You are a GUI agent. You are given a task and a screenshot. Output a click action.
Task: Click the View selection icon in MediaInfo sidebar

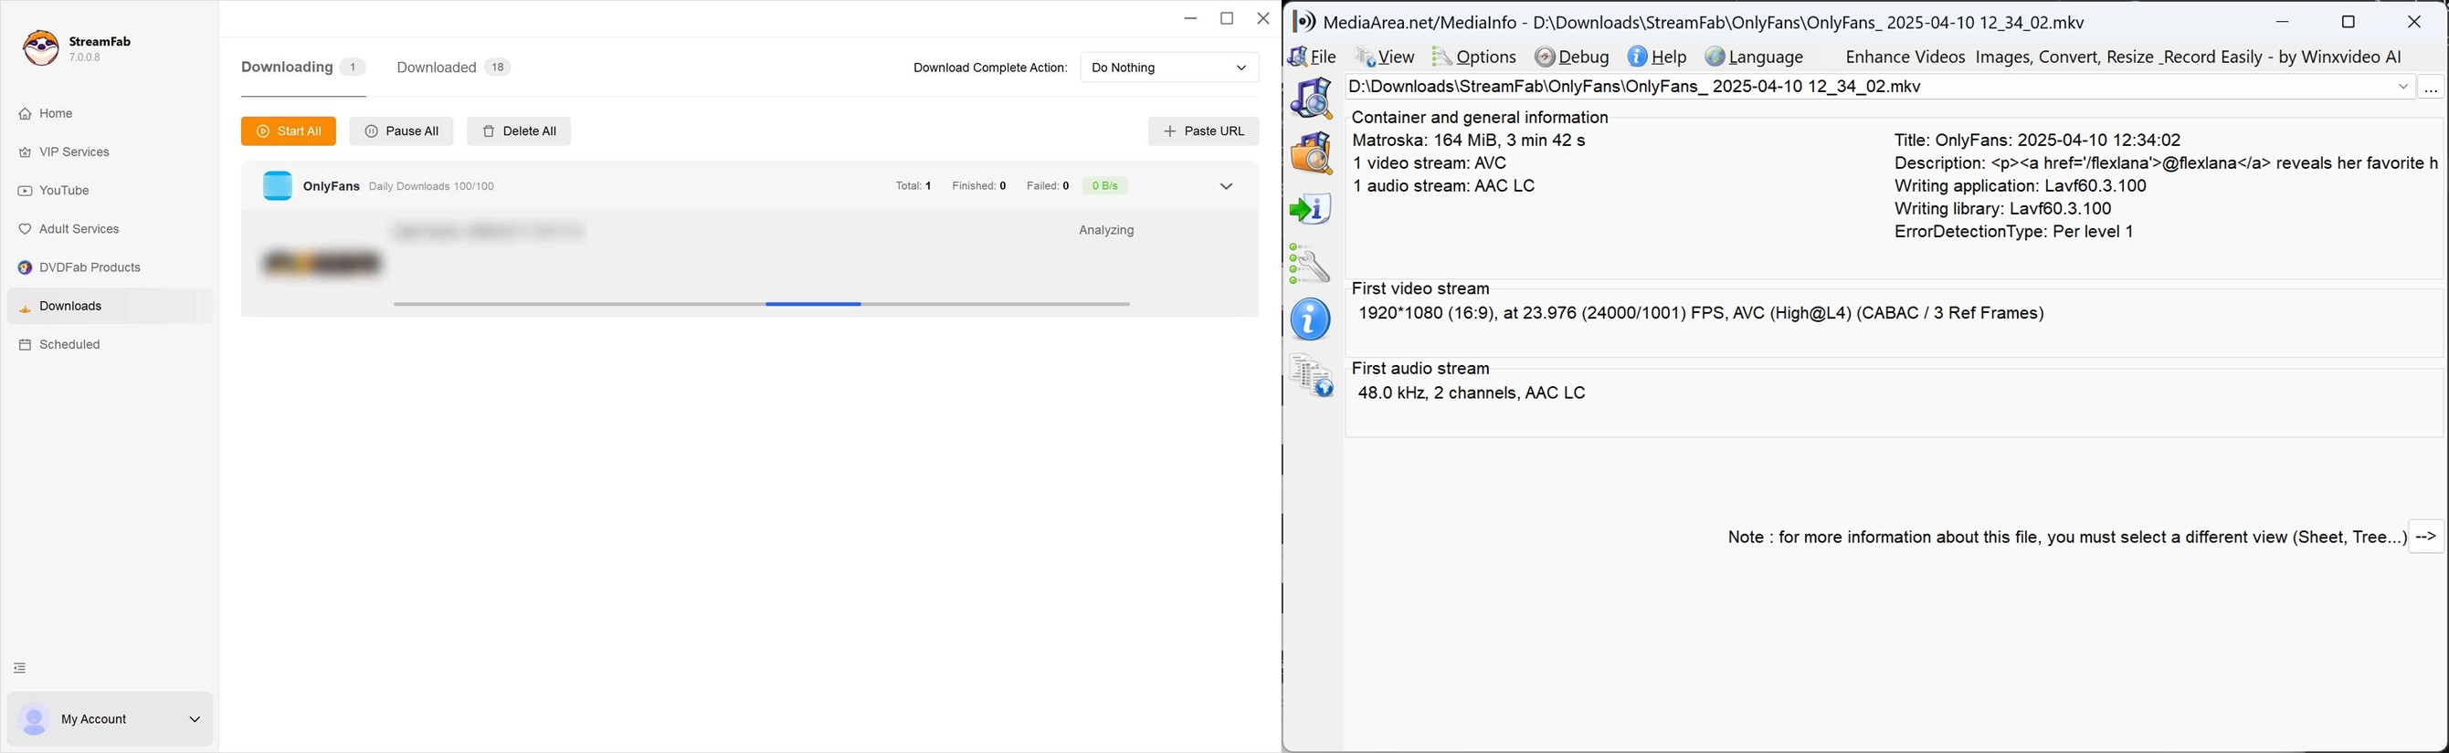1312,376
